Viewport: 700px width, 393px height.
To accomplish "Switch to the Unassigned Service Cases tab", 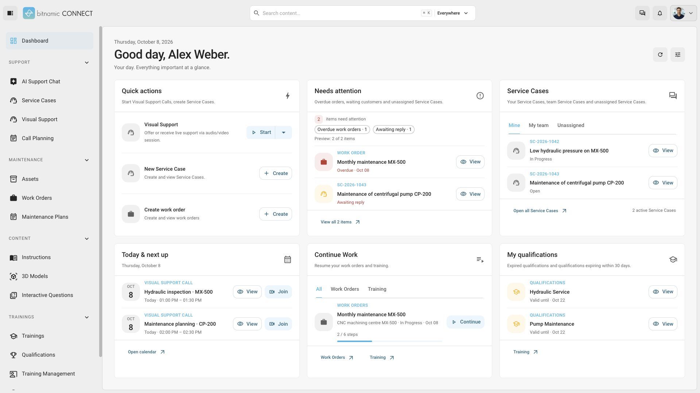I will tap(571, 125).
